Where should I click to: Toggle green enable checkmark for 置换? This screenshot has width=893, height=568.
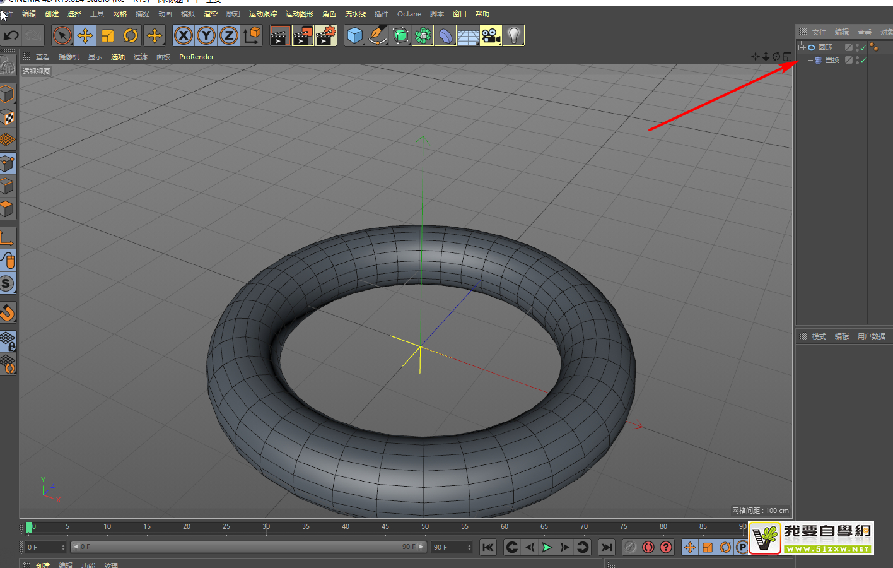(x=863, y=61)
